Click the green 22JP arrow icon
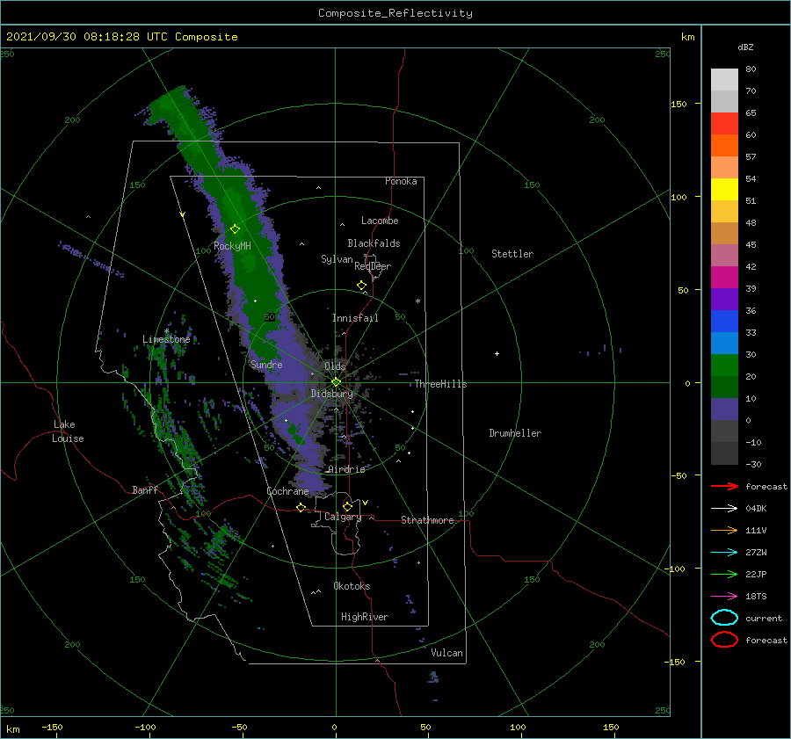The image size is (791, 739). (x=724, y=574)
